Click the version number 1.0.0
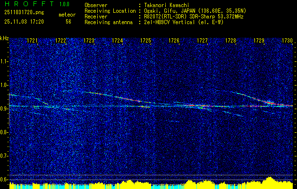297x189 pixels. point(64,4)
